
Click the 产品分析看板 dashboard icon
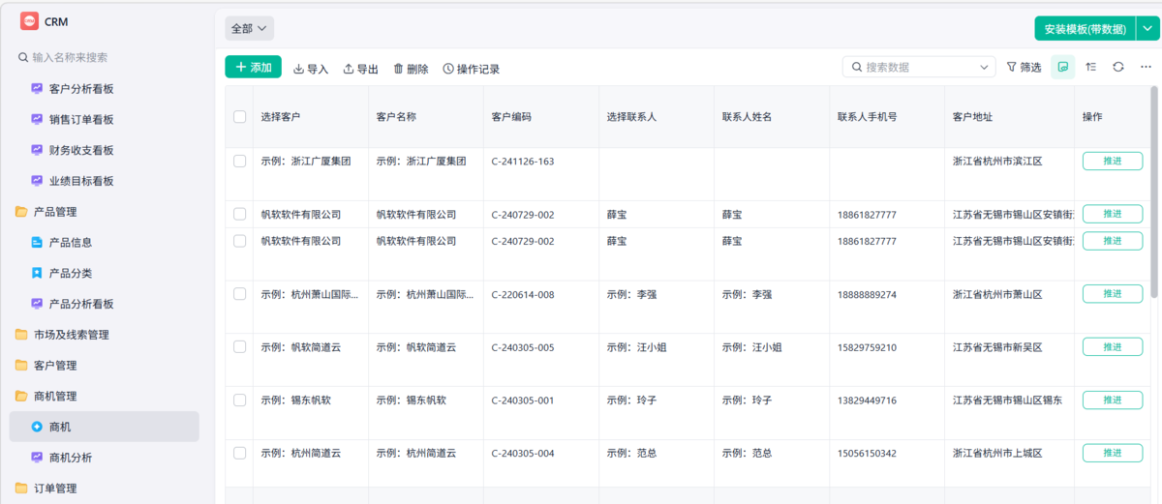(37, 304)
